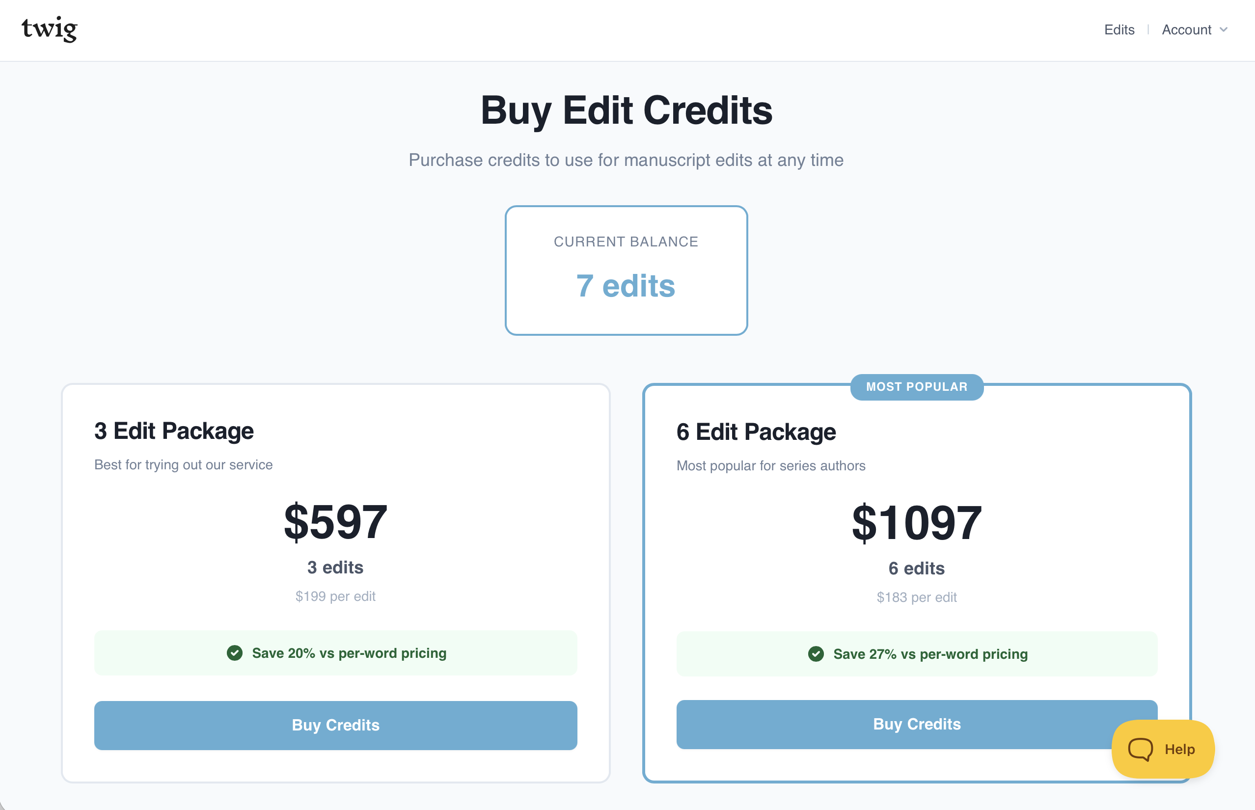Viewport: 1255px width, 810px height.
Task: Click the green checkmark beside Save 27%
Action: click(816, 654)
